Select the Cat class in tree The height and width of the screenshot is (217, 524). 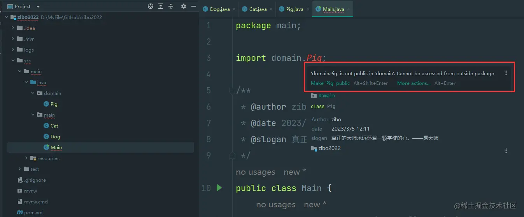(54, 126)
